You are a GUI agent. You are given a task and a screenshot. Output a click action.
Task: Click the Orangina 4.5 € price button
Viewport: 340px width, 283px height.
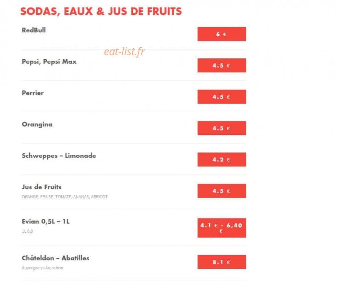[222, 128]
